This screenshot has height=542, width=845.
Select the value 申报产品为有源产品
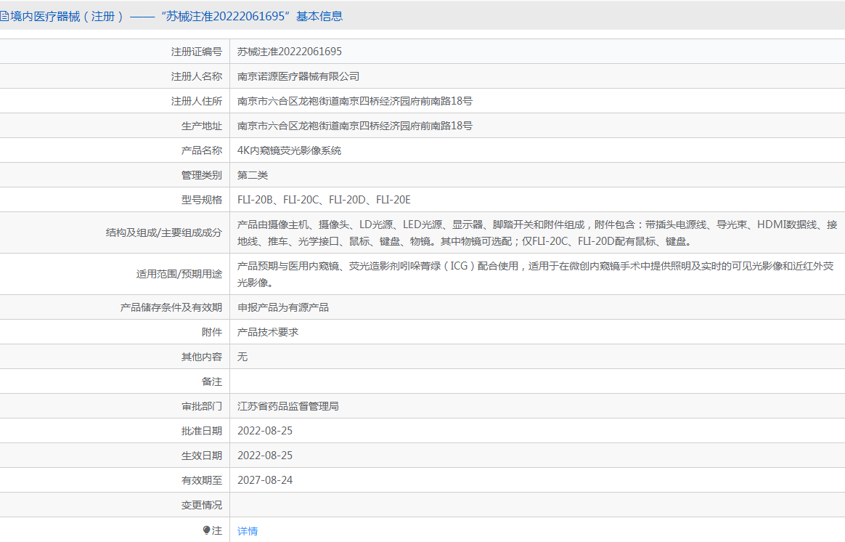click(283, 307)
